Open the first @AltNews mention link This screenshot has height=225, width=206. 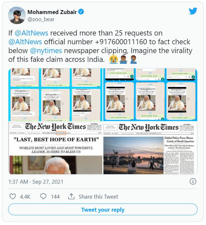tap(32, 33)
